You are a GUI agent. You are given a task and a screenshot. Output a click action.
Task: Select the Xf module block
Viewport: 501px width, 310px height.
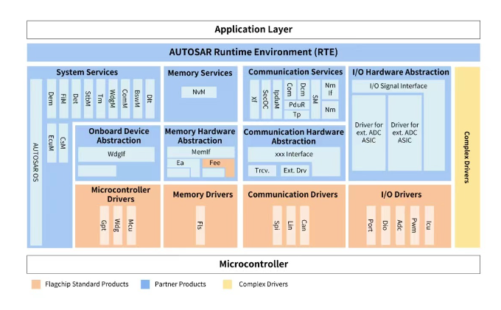pyautogui.click(x=254, y=99)
